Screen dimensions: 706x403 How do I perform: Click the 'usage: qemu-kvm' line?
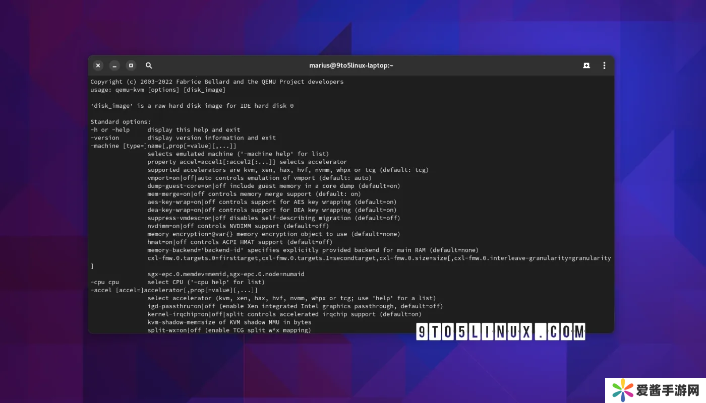click(x=158, y=90)
